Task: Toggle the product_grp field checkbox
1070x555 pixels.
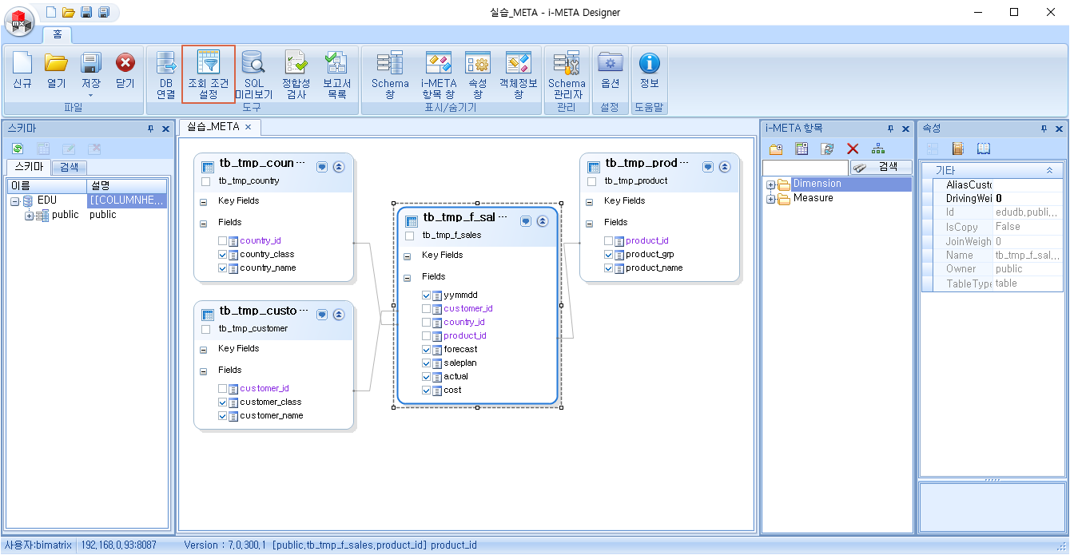Action: 609,255
